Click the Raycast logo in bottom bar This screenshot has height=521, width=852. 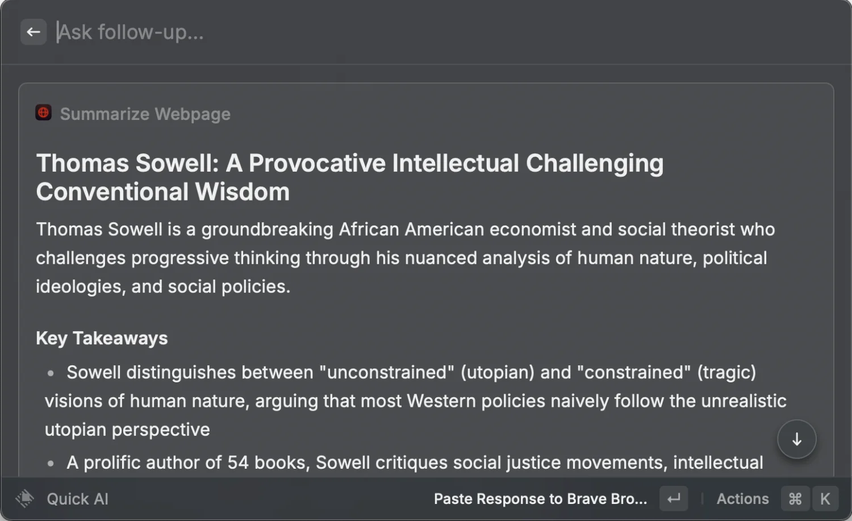[25, 499]
